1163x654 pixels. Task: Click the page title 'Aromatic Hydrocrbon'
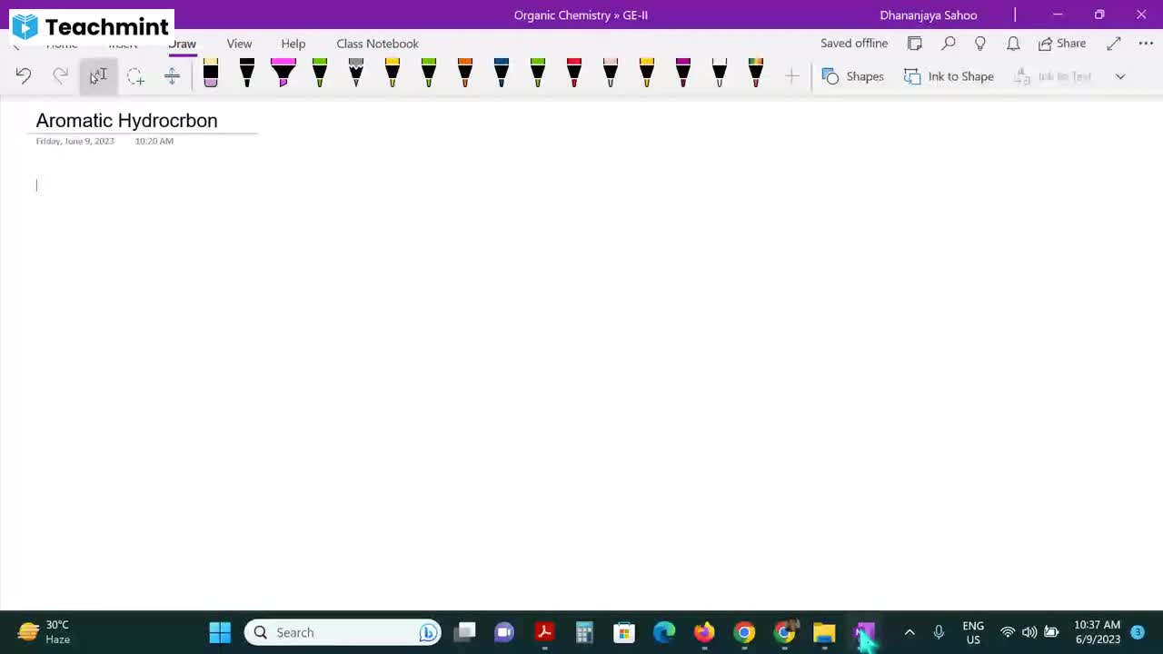coord(126,121)
